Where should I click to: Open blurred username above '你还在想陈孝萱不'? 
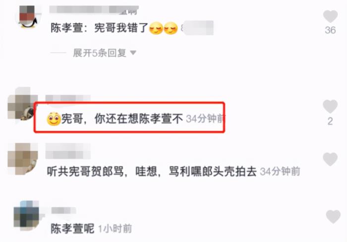[68, 98]
